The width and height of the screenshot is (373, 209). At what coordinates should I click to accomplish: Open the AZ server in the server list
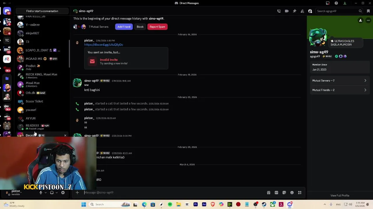(7, 59)
